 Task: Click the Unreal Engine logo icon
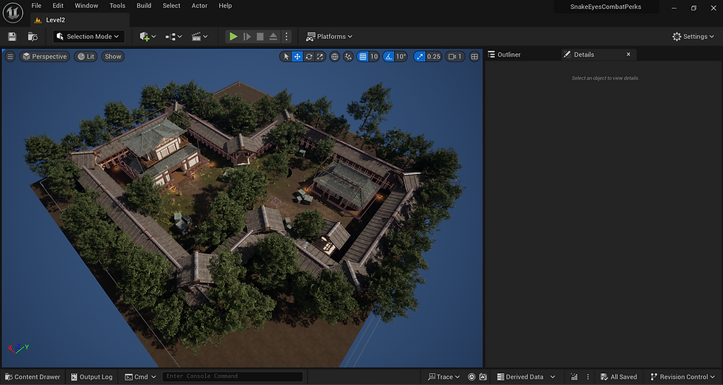(x=13, y=13)
